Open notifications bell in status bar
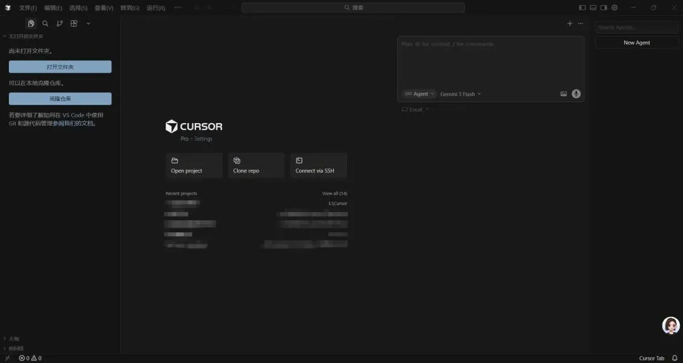Viewport: 683px width, 363px height. (x=675, y=358)
